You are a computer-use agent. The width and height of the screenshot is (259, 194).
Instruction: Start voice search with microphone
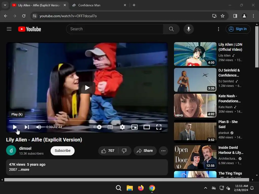tap(188, 29)
